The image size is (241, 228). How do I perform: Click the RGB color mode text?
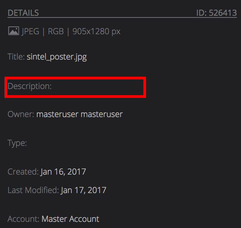pos(56,31)
